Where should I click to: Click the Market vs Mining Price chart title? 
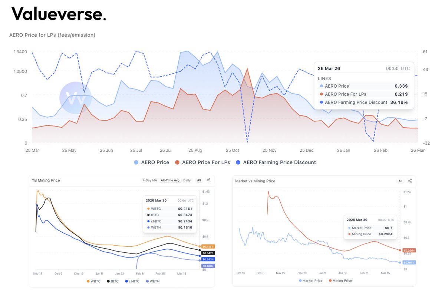coord(255,181)
